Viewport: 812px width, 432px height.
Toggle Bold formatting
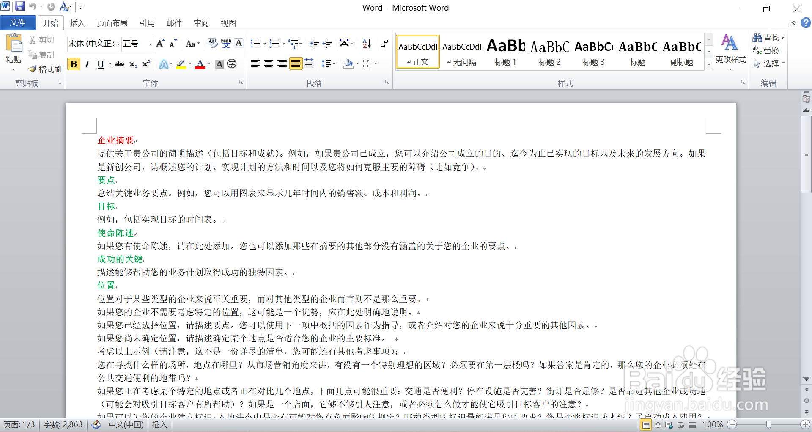(74, 64)
